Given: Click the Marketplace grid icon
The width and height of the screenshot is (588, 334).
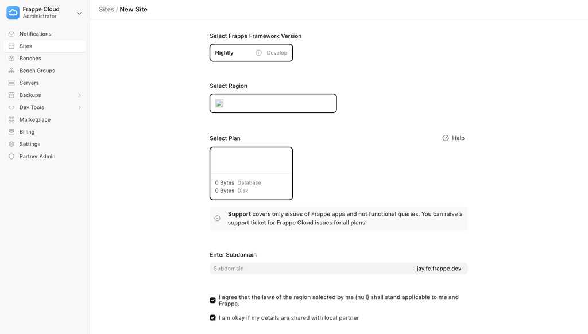Looking at the screenshot, I should point(11,120).
